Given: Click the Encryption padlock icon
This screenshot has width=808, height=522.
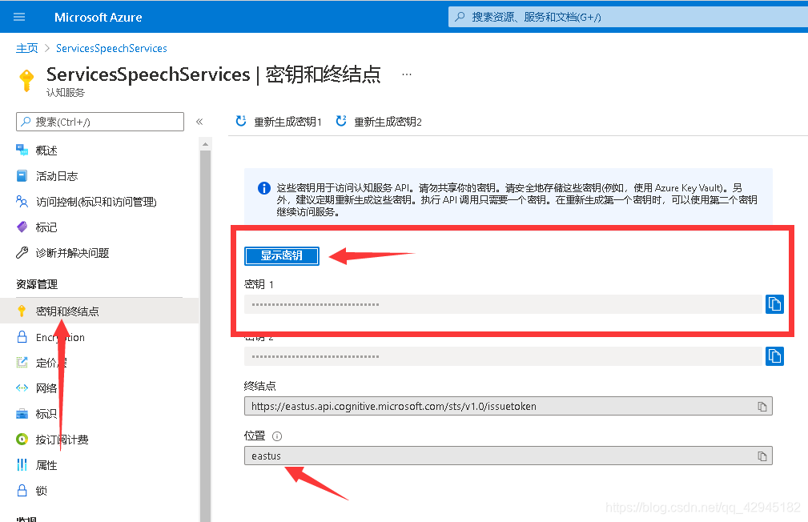Looking at the screenshot, I should coord(22,337).
